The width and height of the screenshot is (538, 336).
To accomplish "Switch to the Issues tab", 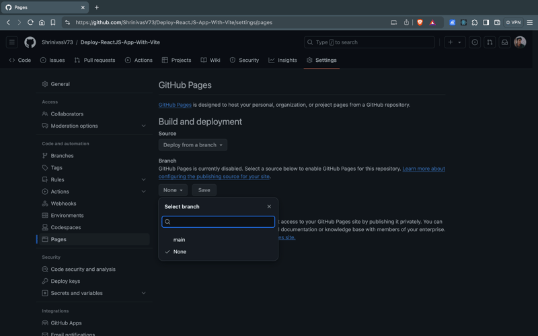I will (52, 60).
